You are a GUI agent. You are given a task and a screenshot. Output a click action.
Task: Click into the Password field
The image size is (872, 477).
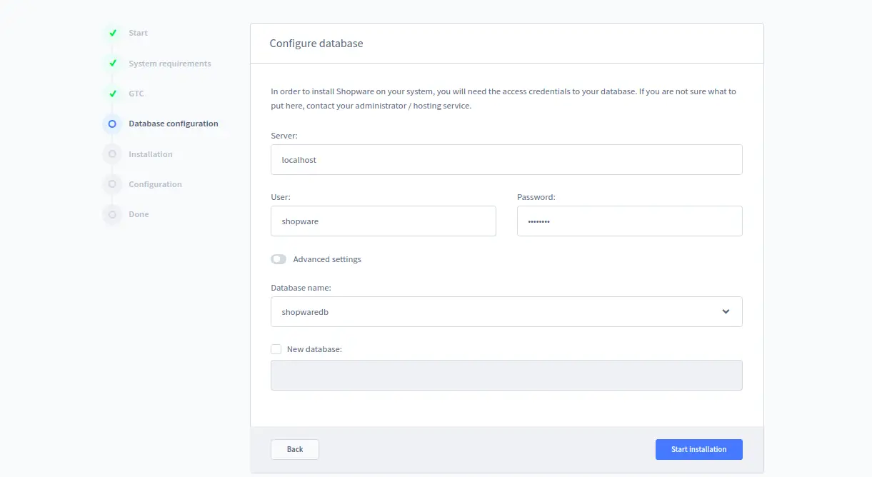[x=630, y=221]
